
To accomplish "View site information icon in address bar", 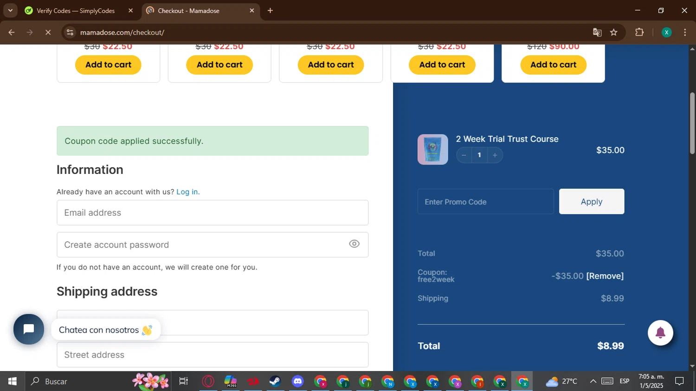I will coord(70,32).
